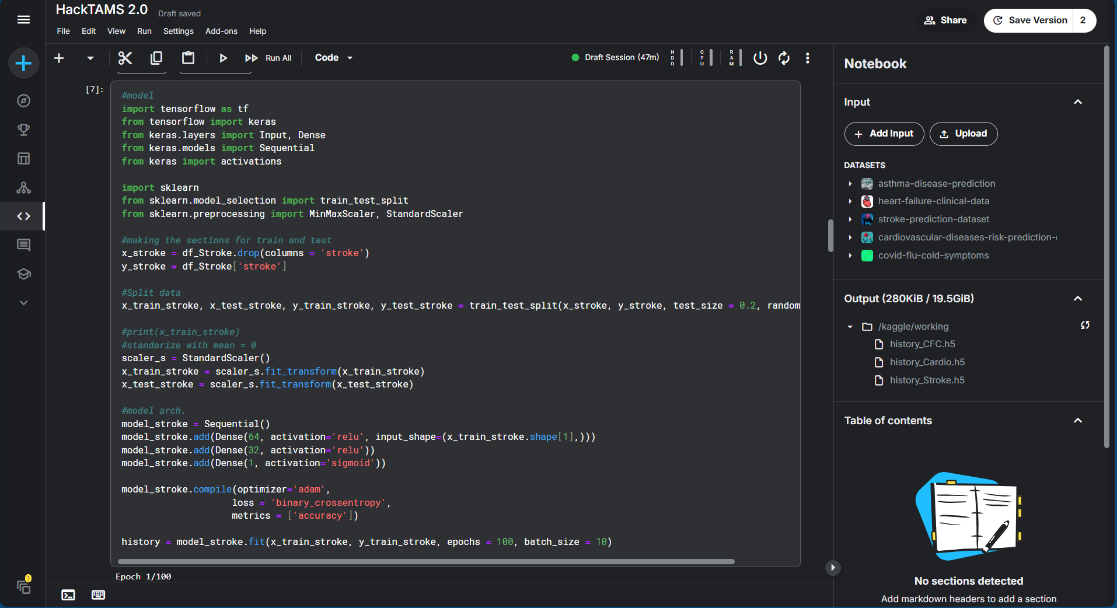Screen dimensions: 1117x608
Task: Click the paste cell clipboard icon
Action: [188, 58]
